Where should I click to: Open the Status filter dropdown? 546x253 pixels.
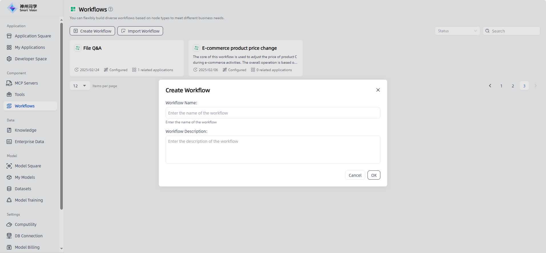point(457,31)
